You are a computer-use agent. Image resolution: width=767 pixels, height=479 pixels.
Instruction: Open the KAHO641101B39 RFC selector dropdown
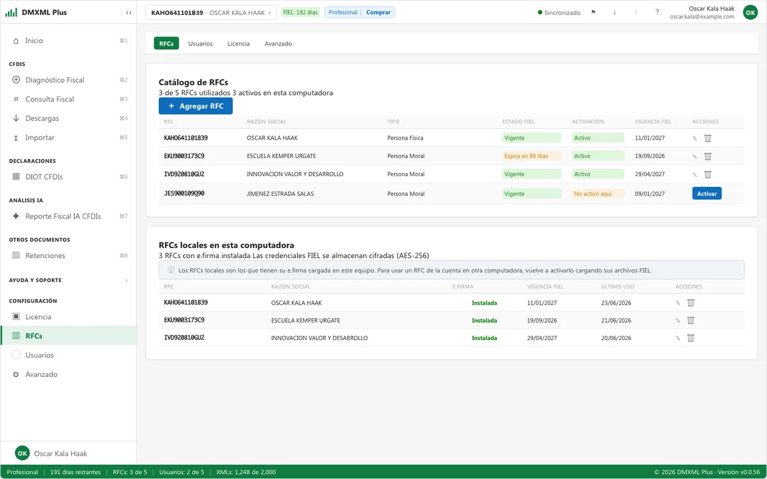click(211, 12)
